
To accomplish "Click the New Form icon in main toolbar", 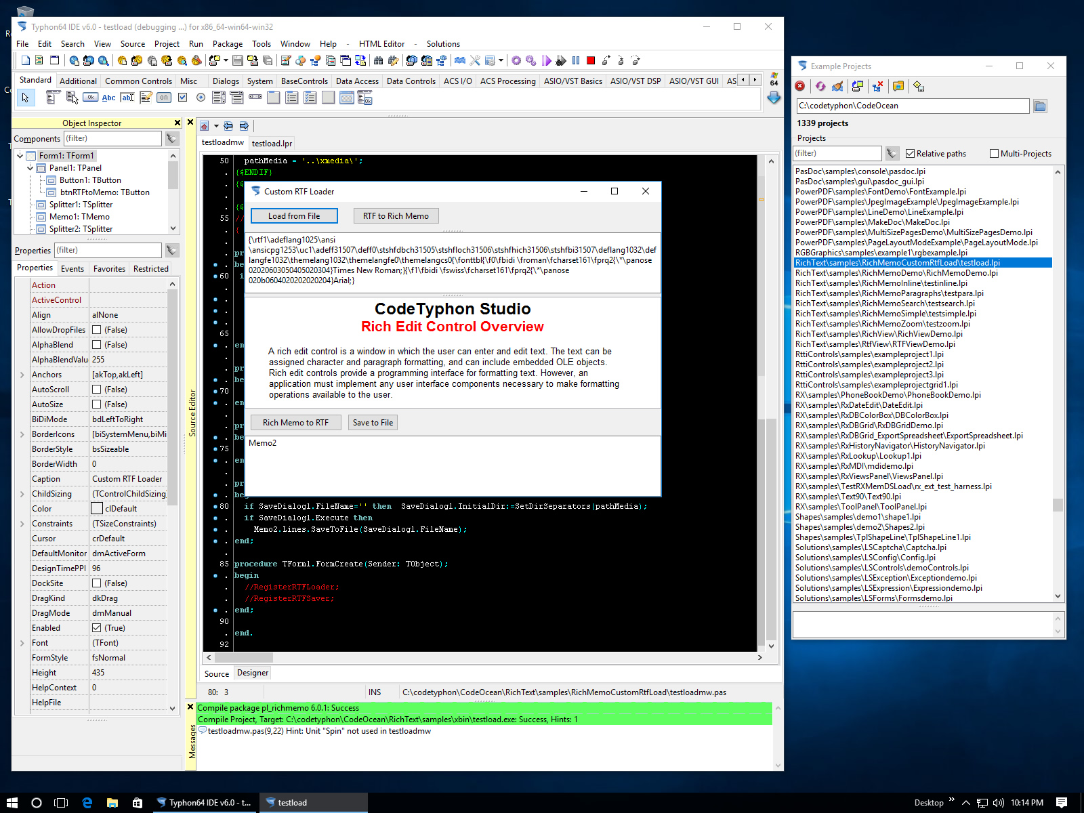I will tap(55, 60).
